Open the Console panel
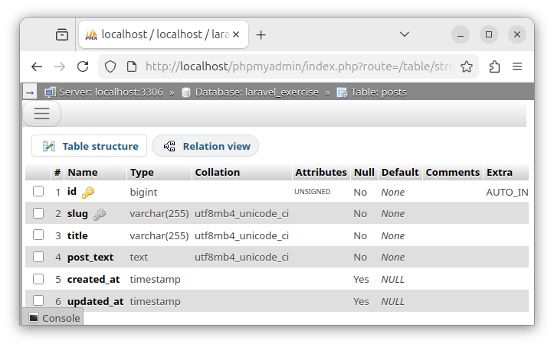Viewport: 554px width, 347px height. point(53,318)
